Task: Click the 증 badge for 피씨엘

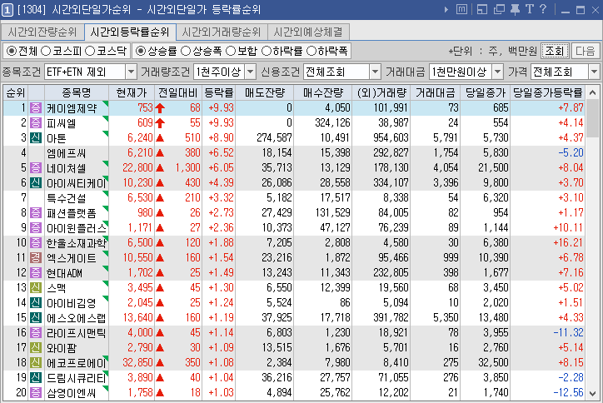Action: point(36,122)
